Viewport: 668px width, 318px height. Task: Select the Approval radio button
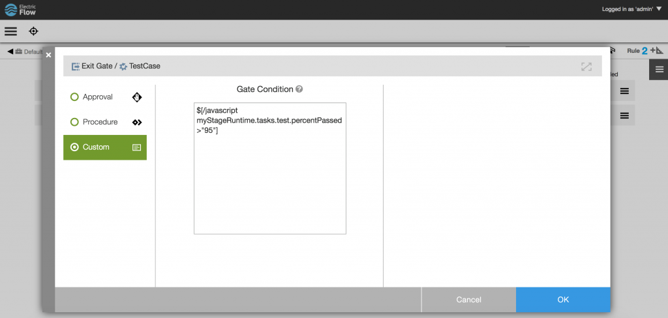click(74, 97)
